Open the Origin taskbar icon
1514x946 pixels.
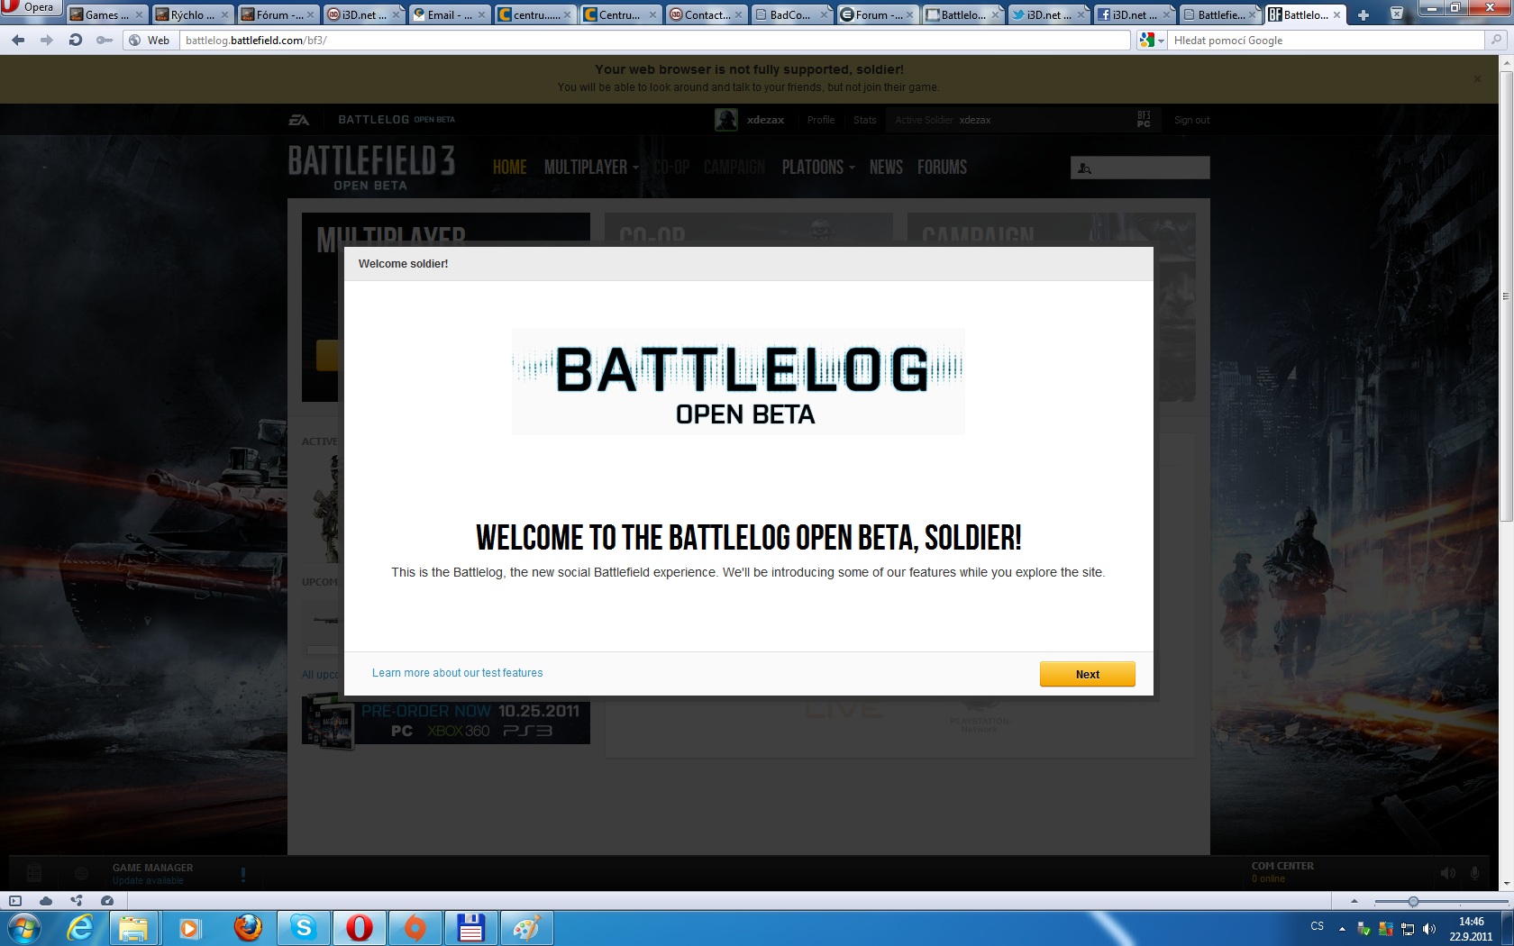pos(415,928)
